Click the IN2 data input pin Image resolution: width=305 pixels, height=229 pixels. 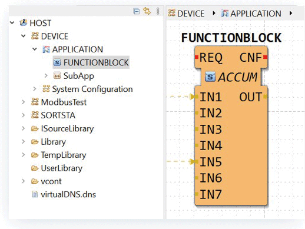[x=197, y=113]
